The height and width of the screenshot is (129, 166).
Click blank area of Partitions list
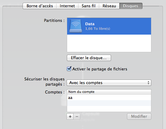(x=109, y=43)
